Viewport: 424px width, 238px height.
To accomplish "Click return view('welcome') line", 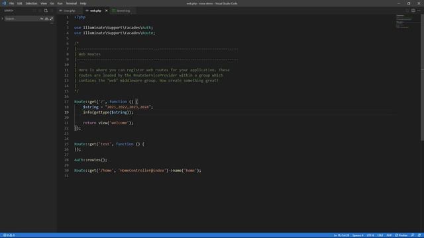I will click(108, 123).
